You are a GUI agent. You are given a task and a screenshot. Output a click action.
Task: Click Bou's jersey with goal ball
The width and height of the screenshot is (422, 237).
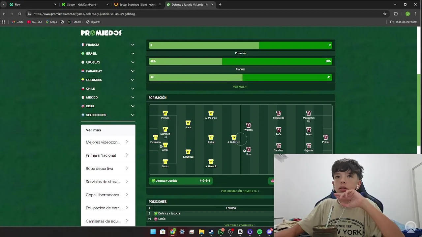pyautogui.click(x=249, y=150)
